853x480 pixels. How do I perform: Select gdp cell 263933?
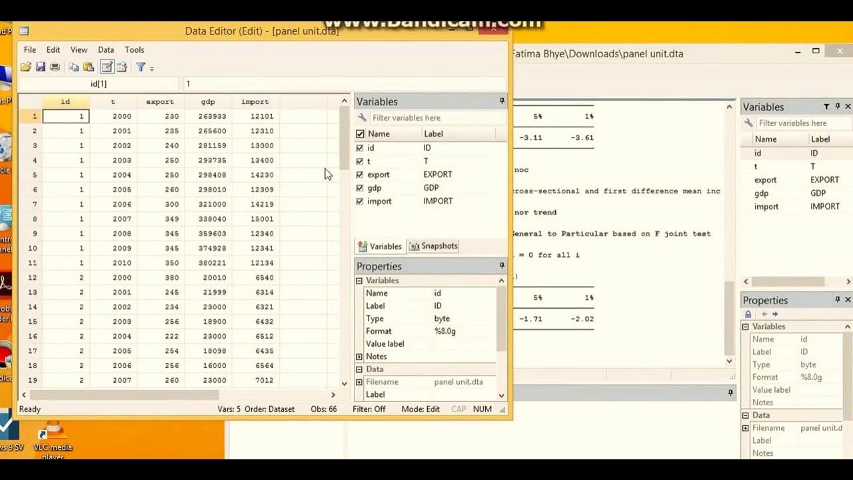tap(208, 117)
